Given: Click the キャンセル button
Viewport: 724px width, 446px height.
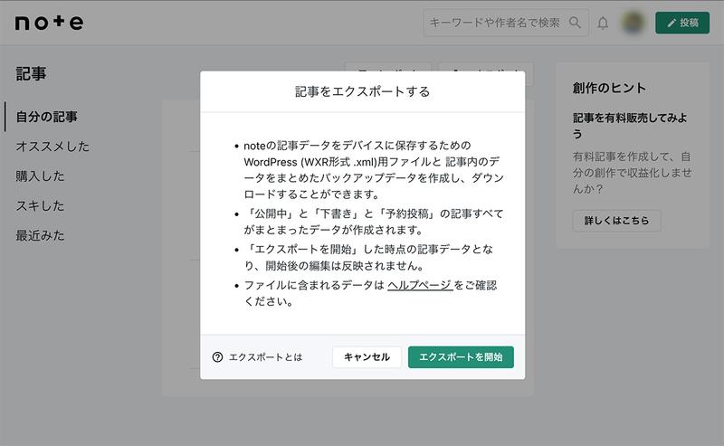Looking at the screenshot, I should [367, 357].
